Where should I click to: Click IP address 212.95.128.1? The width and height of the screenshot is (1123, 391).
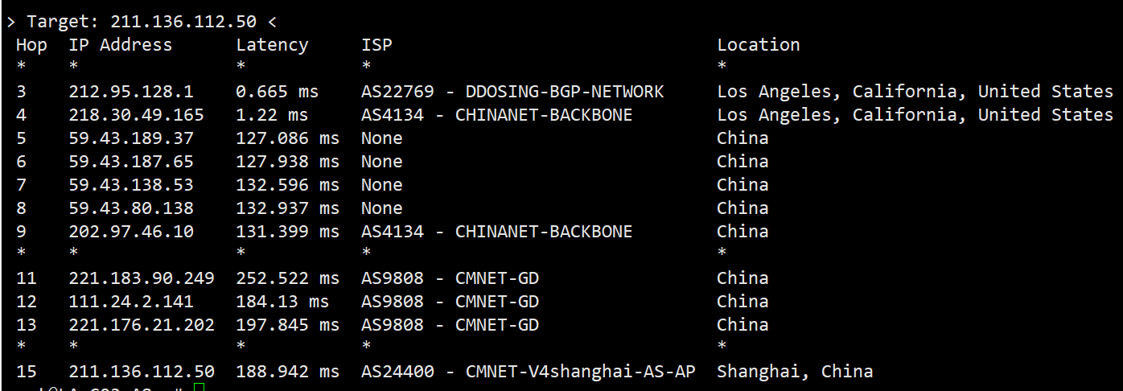click(x=131, y=92)
